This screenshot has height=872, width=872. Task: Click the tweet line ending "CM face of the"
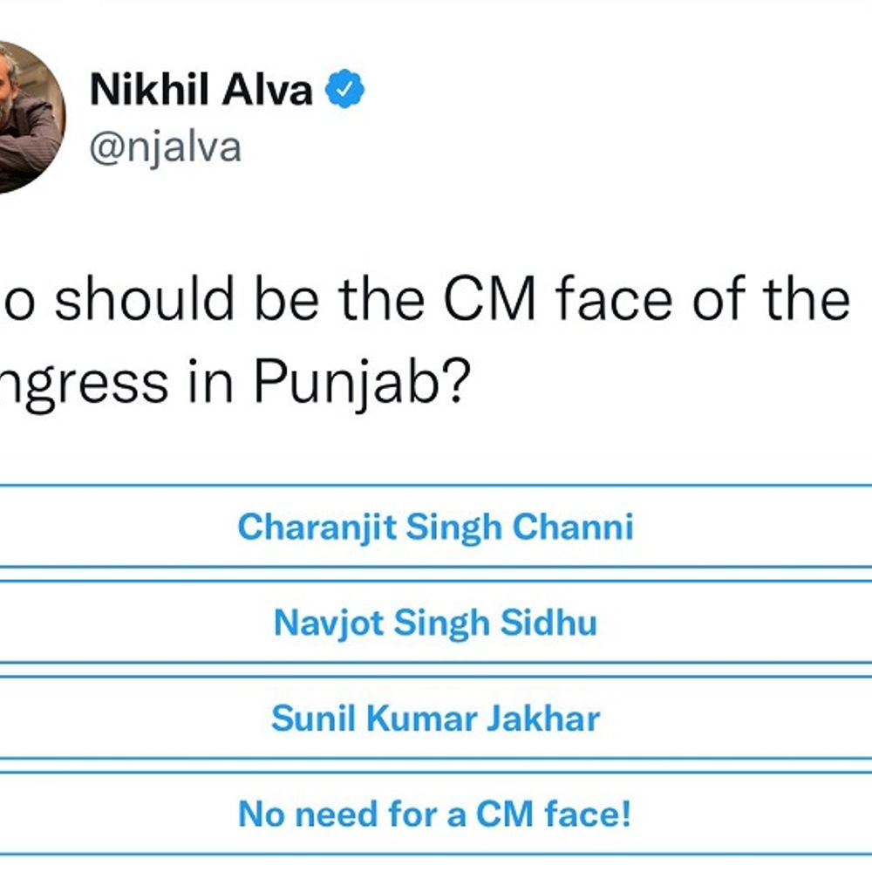point(427,299)
